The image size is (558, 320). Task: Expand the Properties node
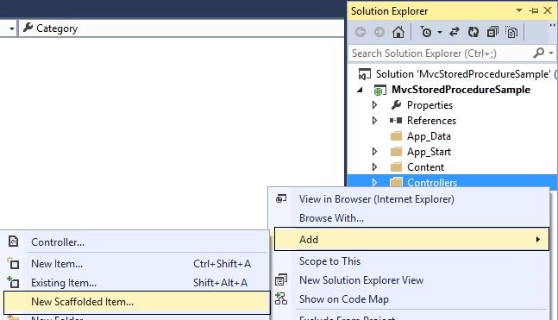coord(374,105)
